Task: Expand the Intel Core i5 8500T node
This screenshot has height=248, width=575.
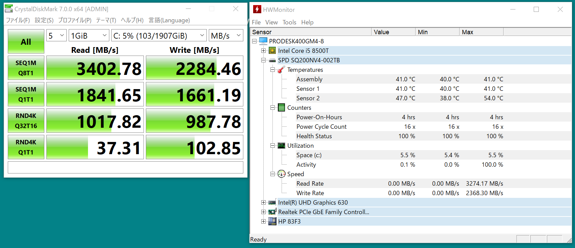Action: [x=263, y=50]
